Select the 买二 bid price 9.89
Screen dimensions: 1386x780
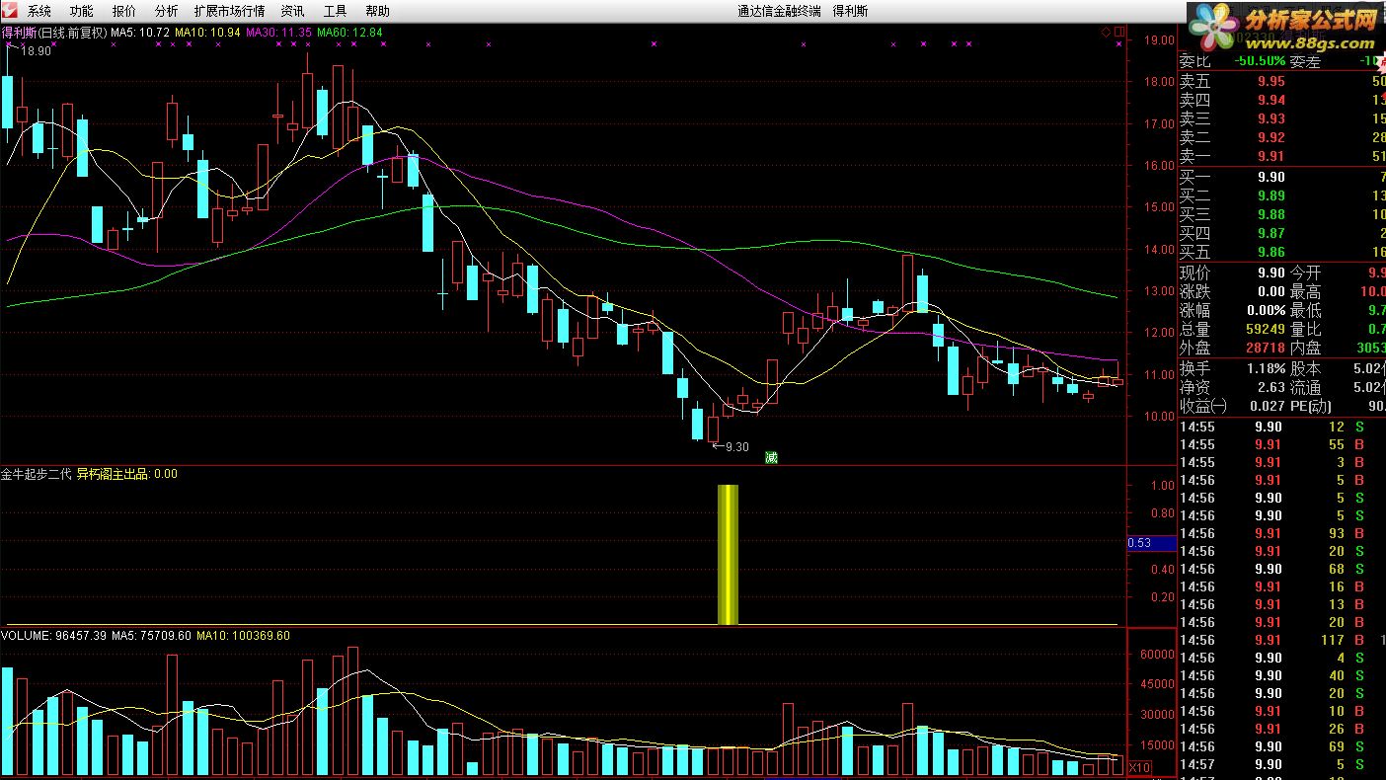tap(1271, 196)
